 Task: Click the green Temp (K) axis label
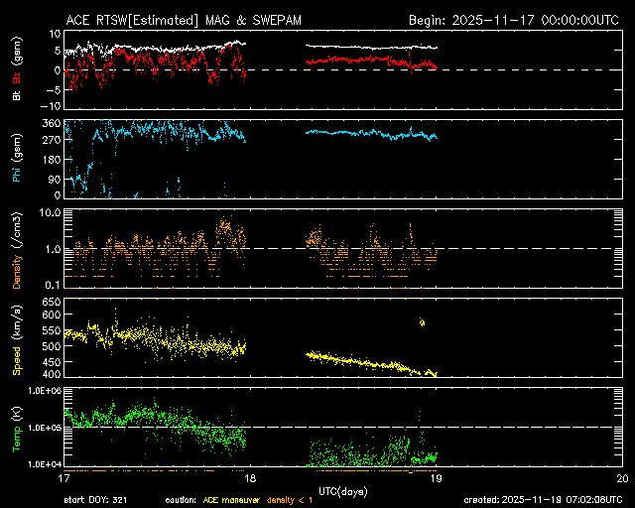(17, 427)
